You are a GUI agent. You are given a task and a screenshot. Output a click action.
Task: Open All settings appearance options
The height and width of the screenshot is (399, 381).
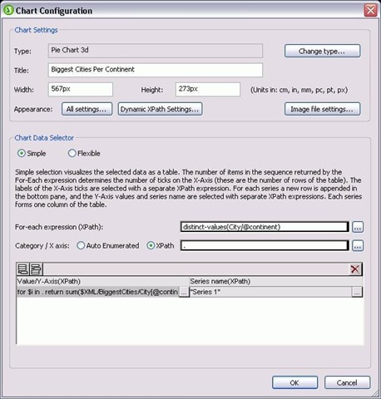coord(87,109)
